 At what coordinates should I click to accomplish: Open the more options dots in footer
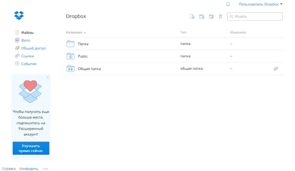46,169
